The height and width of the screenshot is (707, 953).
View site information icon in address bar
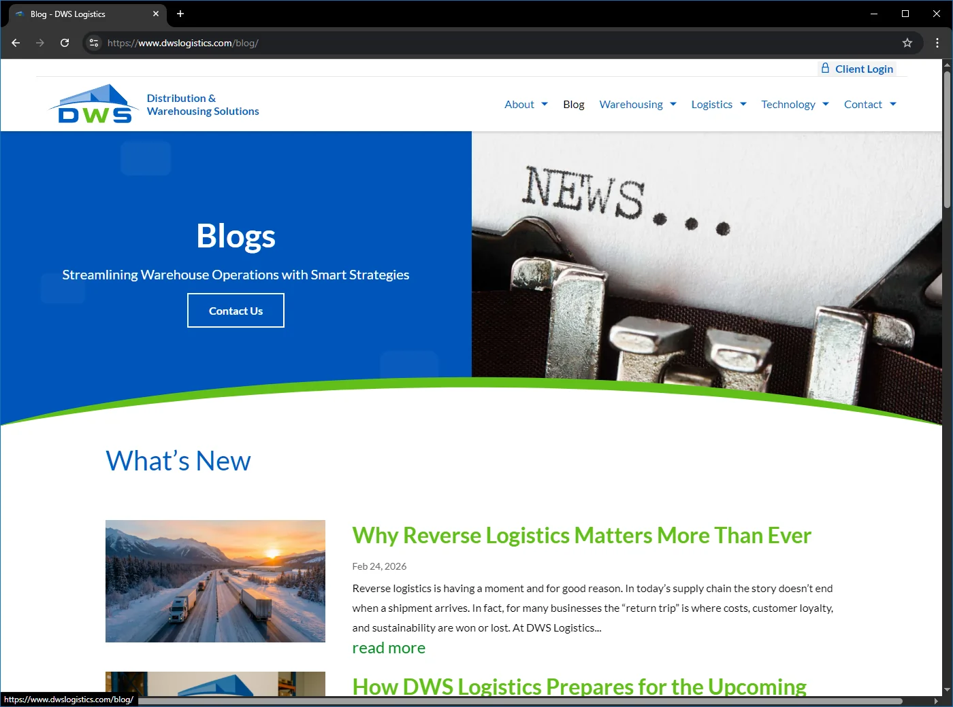tap(94, 43)
